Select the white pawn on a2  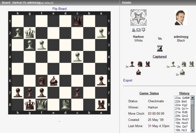pos(101,33)
